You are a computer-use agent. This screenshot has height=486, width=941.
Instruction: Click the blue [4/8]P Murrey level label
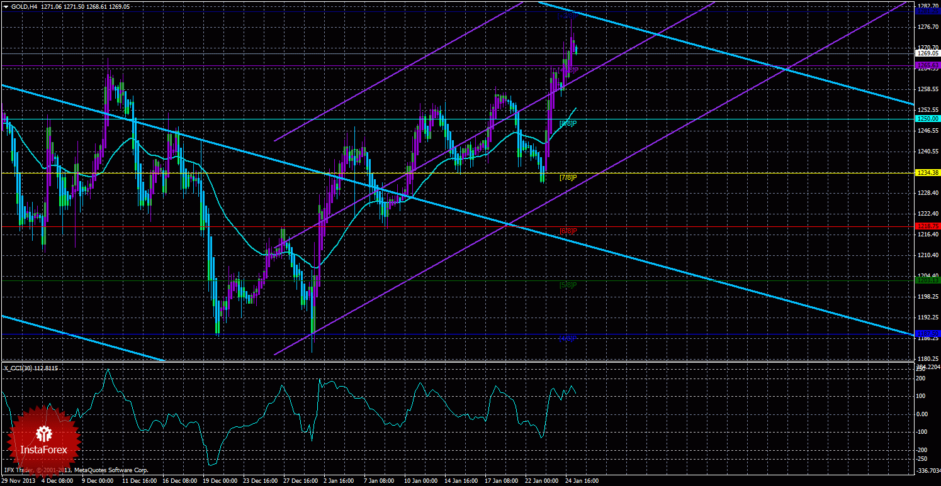pyautogui.click(x=568, y=338)
